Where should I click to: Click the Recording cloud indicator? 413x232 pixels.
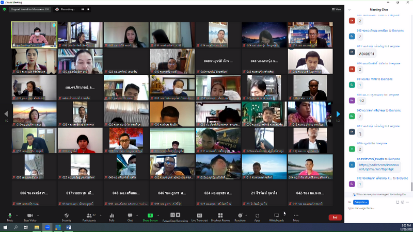pos(65,9)
